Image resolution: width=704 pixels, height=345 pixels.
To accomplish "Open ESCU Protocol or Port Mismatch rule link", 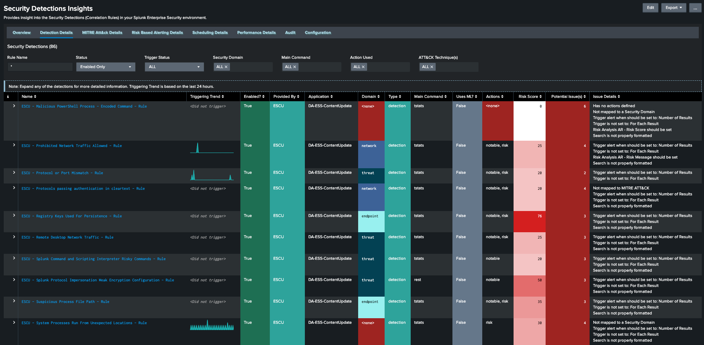I will tap(62, 173).
